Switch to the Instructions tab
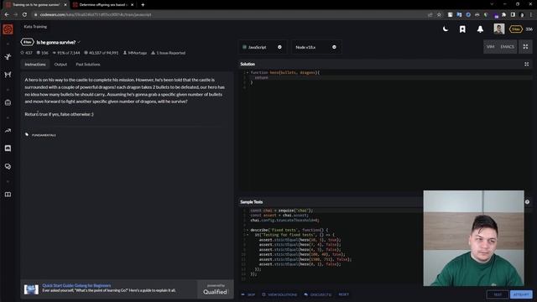Image resolution: width=537 pixels, height=302 pixels. click(x=35, y=65)
